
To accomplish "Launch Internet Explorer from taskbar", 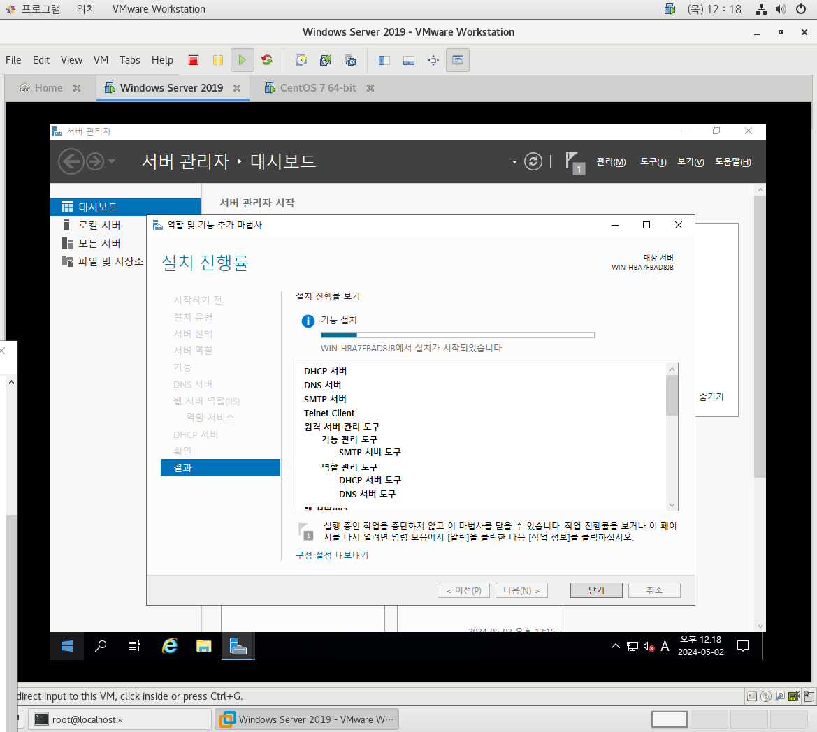I will coord(169,646).
